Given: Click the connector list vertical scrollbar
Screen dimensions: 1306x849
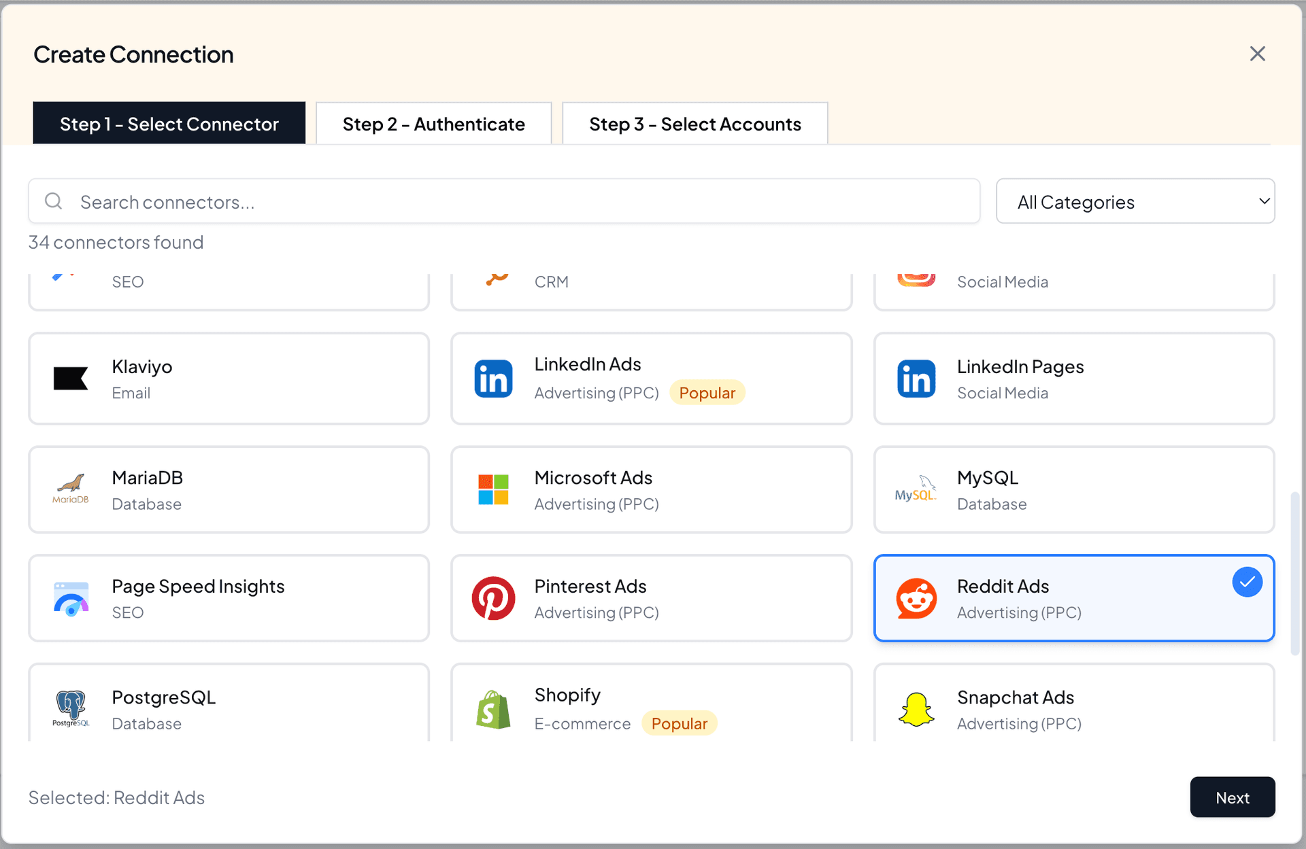Looking at the screenshot, I should [x=1295, y=573].
